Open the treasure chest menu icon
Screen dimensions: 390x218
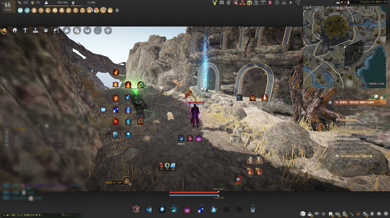[x=222, y=3]
